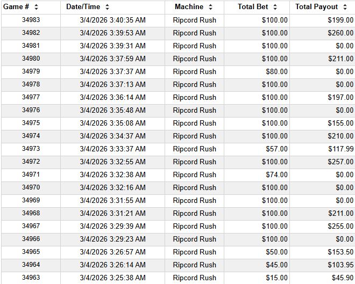Click the $117.99 payout cell
The image size is (355, 284).
[340, 149]
